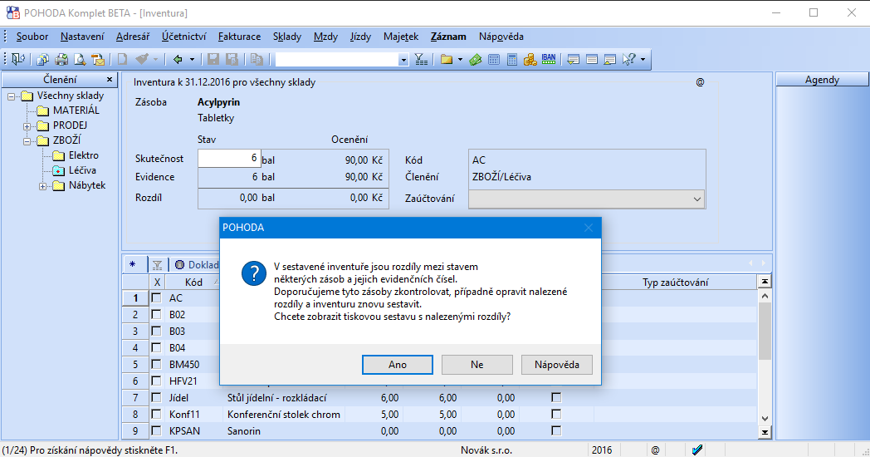This screenshot has width=870, height=457.
Task: Toggle X checkbox for row B03
Action: [x=156, y=332]
